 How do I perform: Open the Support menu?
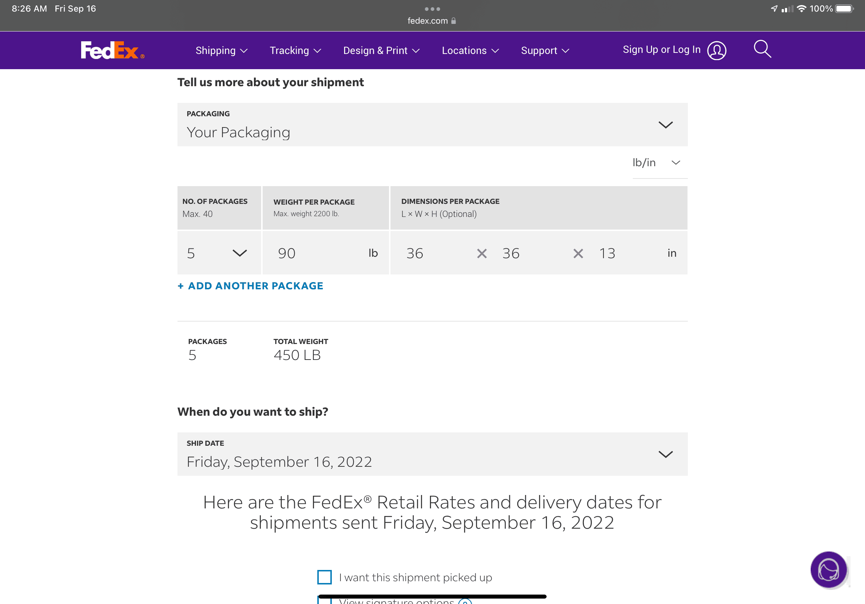click(x=545, y=50)
